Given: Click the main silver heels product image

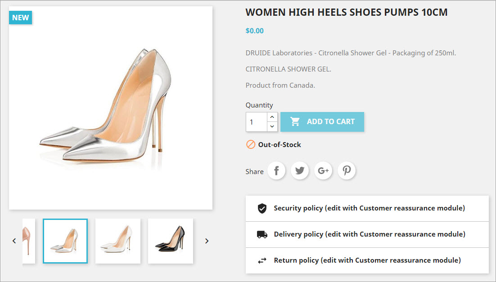Looking at the screenshot, I should (x=111, y=108).
